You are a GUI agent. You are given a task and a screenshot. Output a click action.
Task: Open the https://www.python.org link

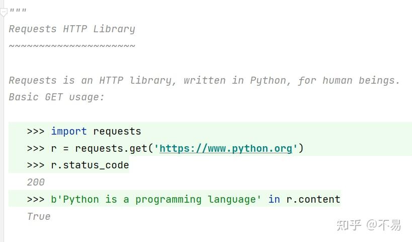coord(225,148)
